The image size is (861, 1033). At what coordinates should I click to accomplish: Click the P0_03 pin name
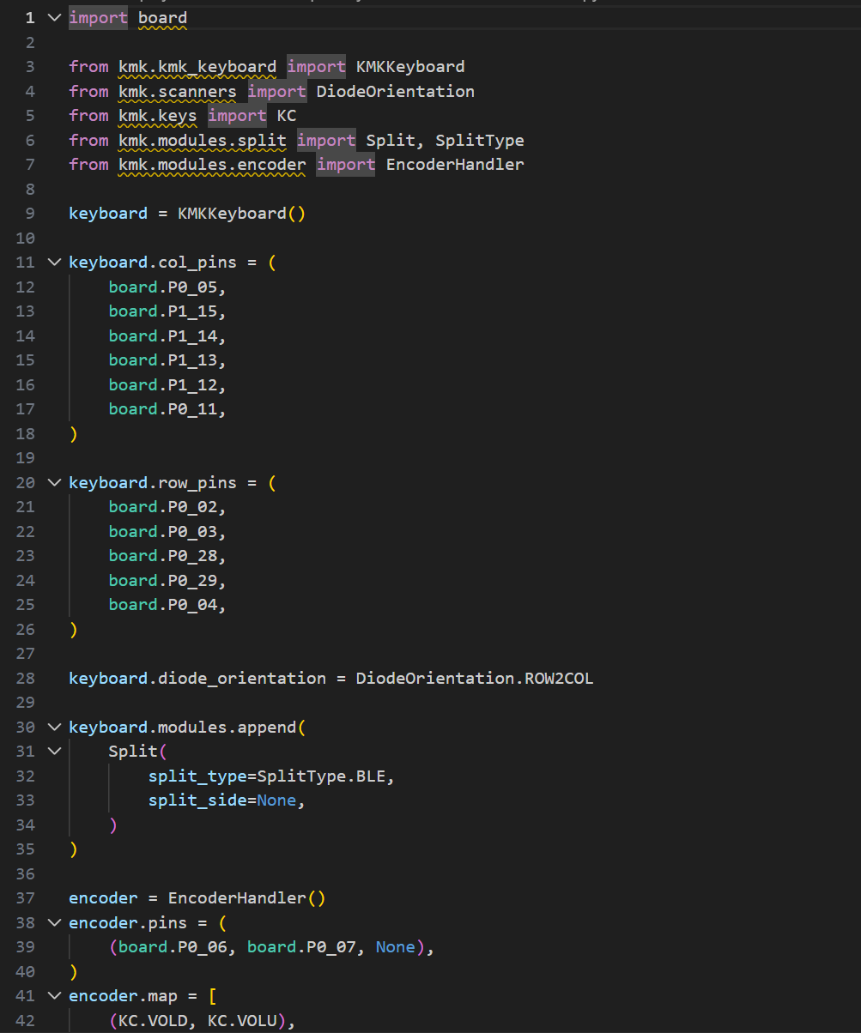[x=192, y=532]
